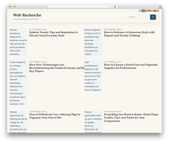Select the UK flag language icon
Screen dimensions: 169x143
point(143,11)
